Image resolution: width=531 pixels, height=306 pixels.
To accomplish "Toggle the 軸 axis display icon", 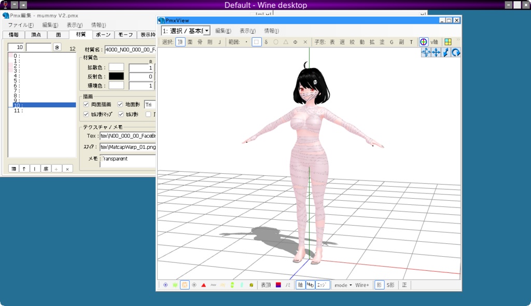I will pyautogui.click(x=299, y=284).
